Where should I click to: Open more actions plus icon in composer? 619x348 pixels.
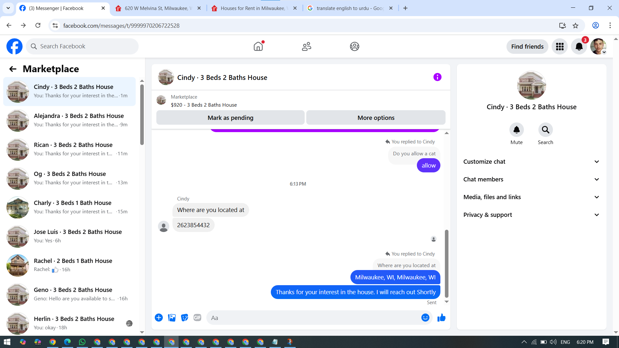(159, 318)
